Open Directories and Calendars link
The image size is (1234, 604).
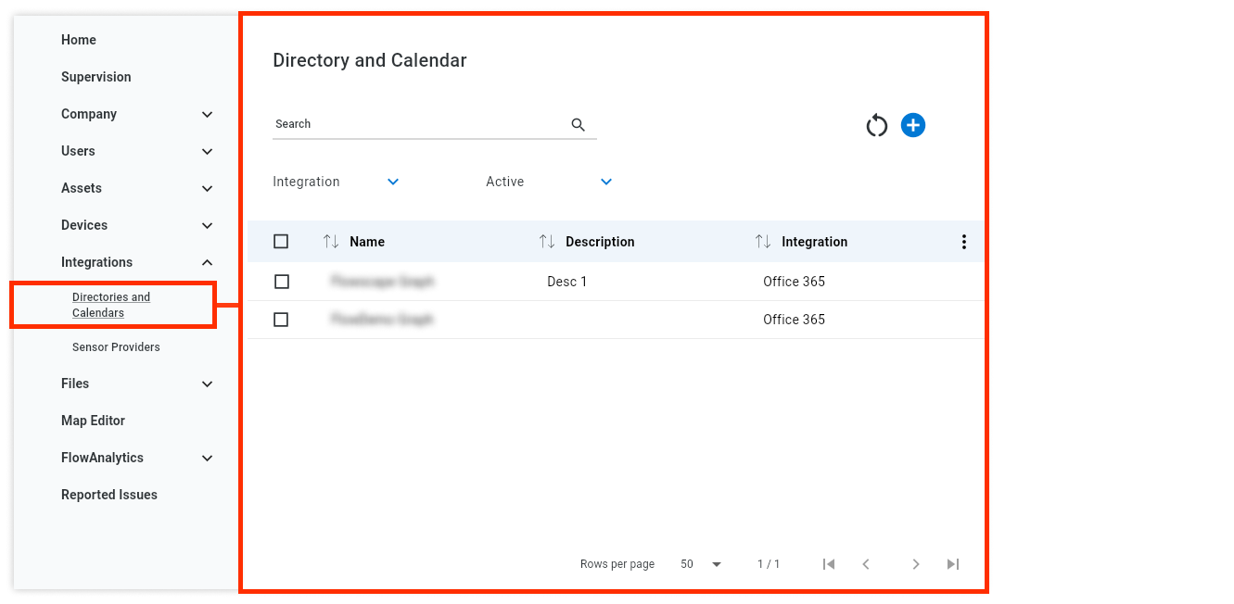[111, 305]
